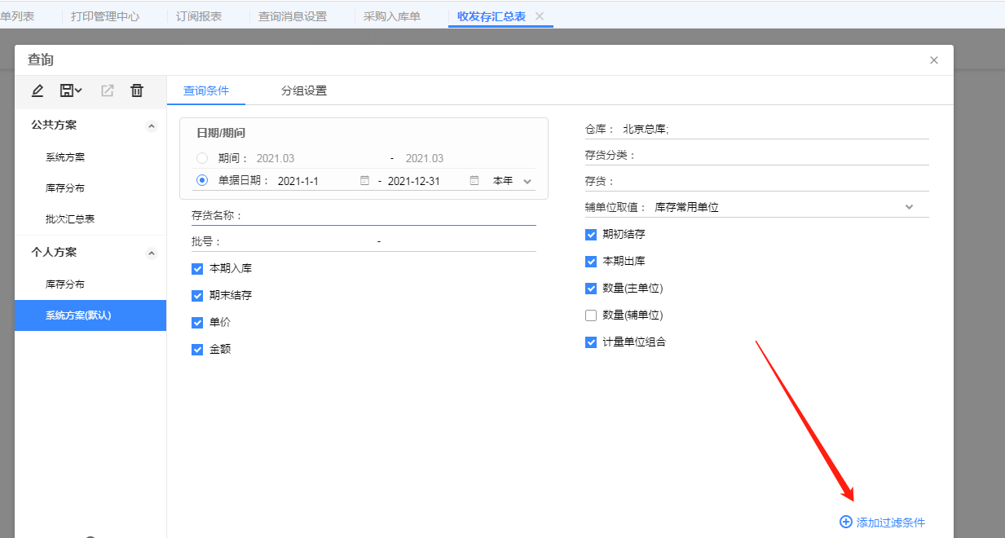This screenshot has width=1005, height=538.
Task: Click the edit scheme pencil icon
Action: (37, 90)
